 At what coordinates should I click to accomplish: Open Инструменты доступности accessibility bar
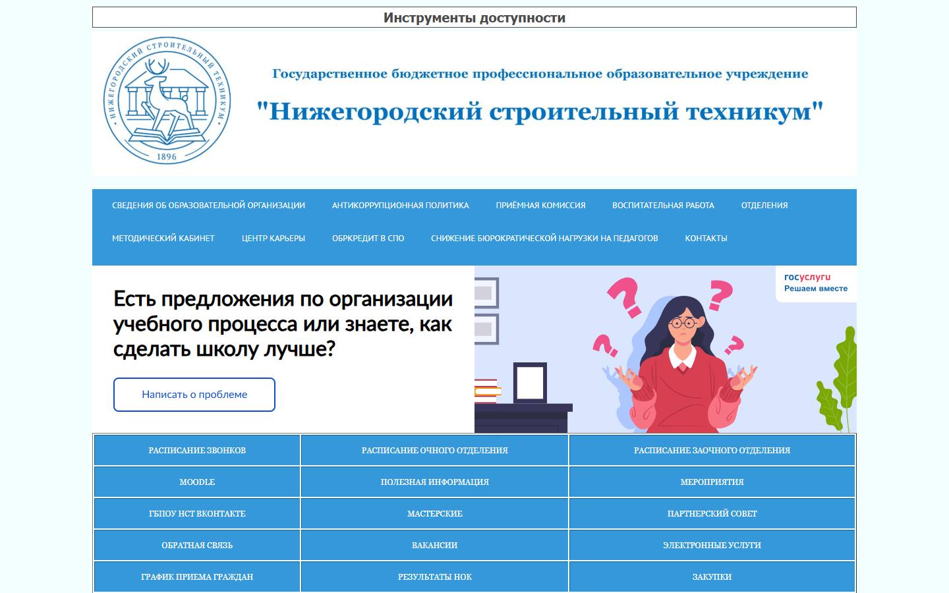[474, 18]
